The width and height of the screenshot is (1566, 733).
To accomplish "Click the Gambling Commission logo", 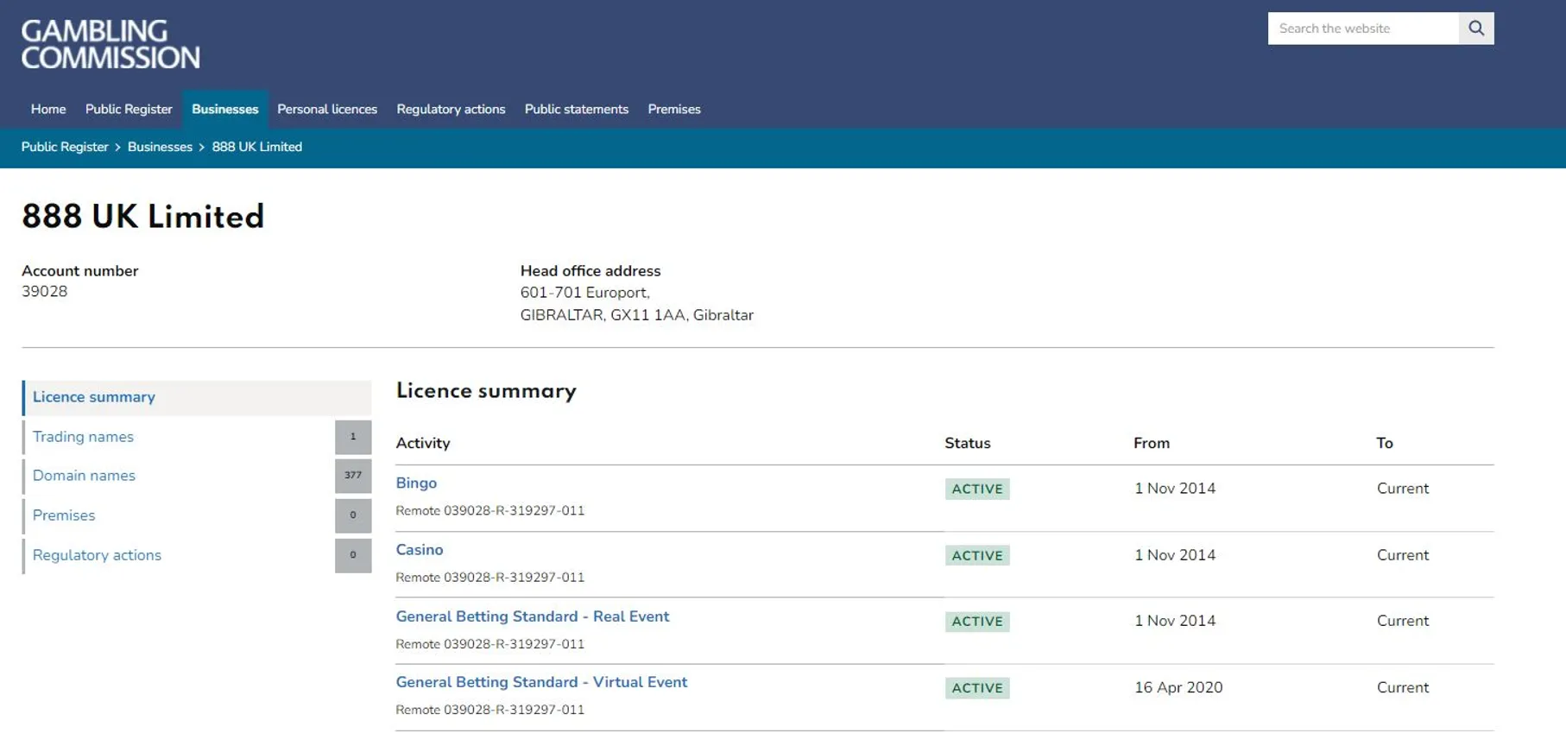I will click(111, 44).
